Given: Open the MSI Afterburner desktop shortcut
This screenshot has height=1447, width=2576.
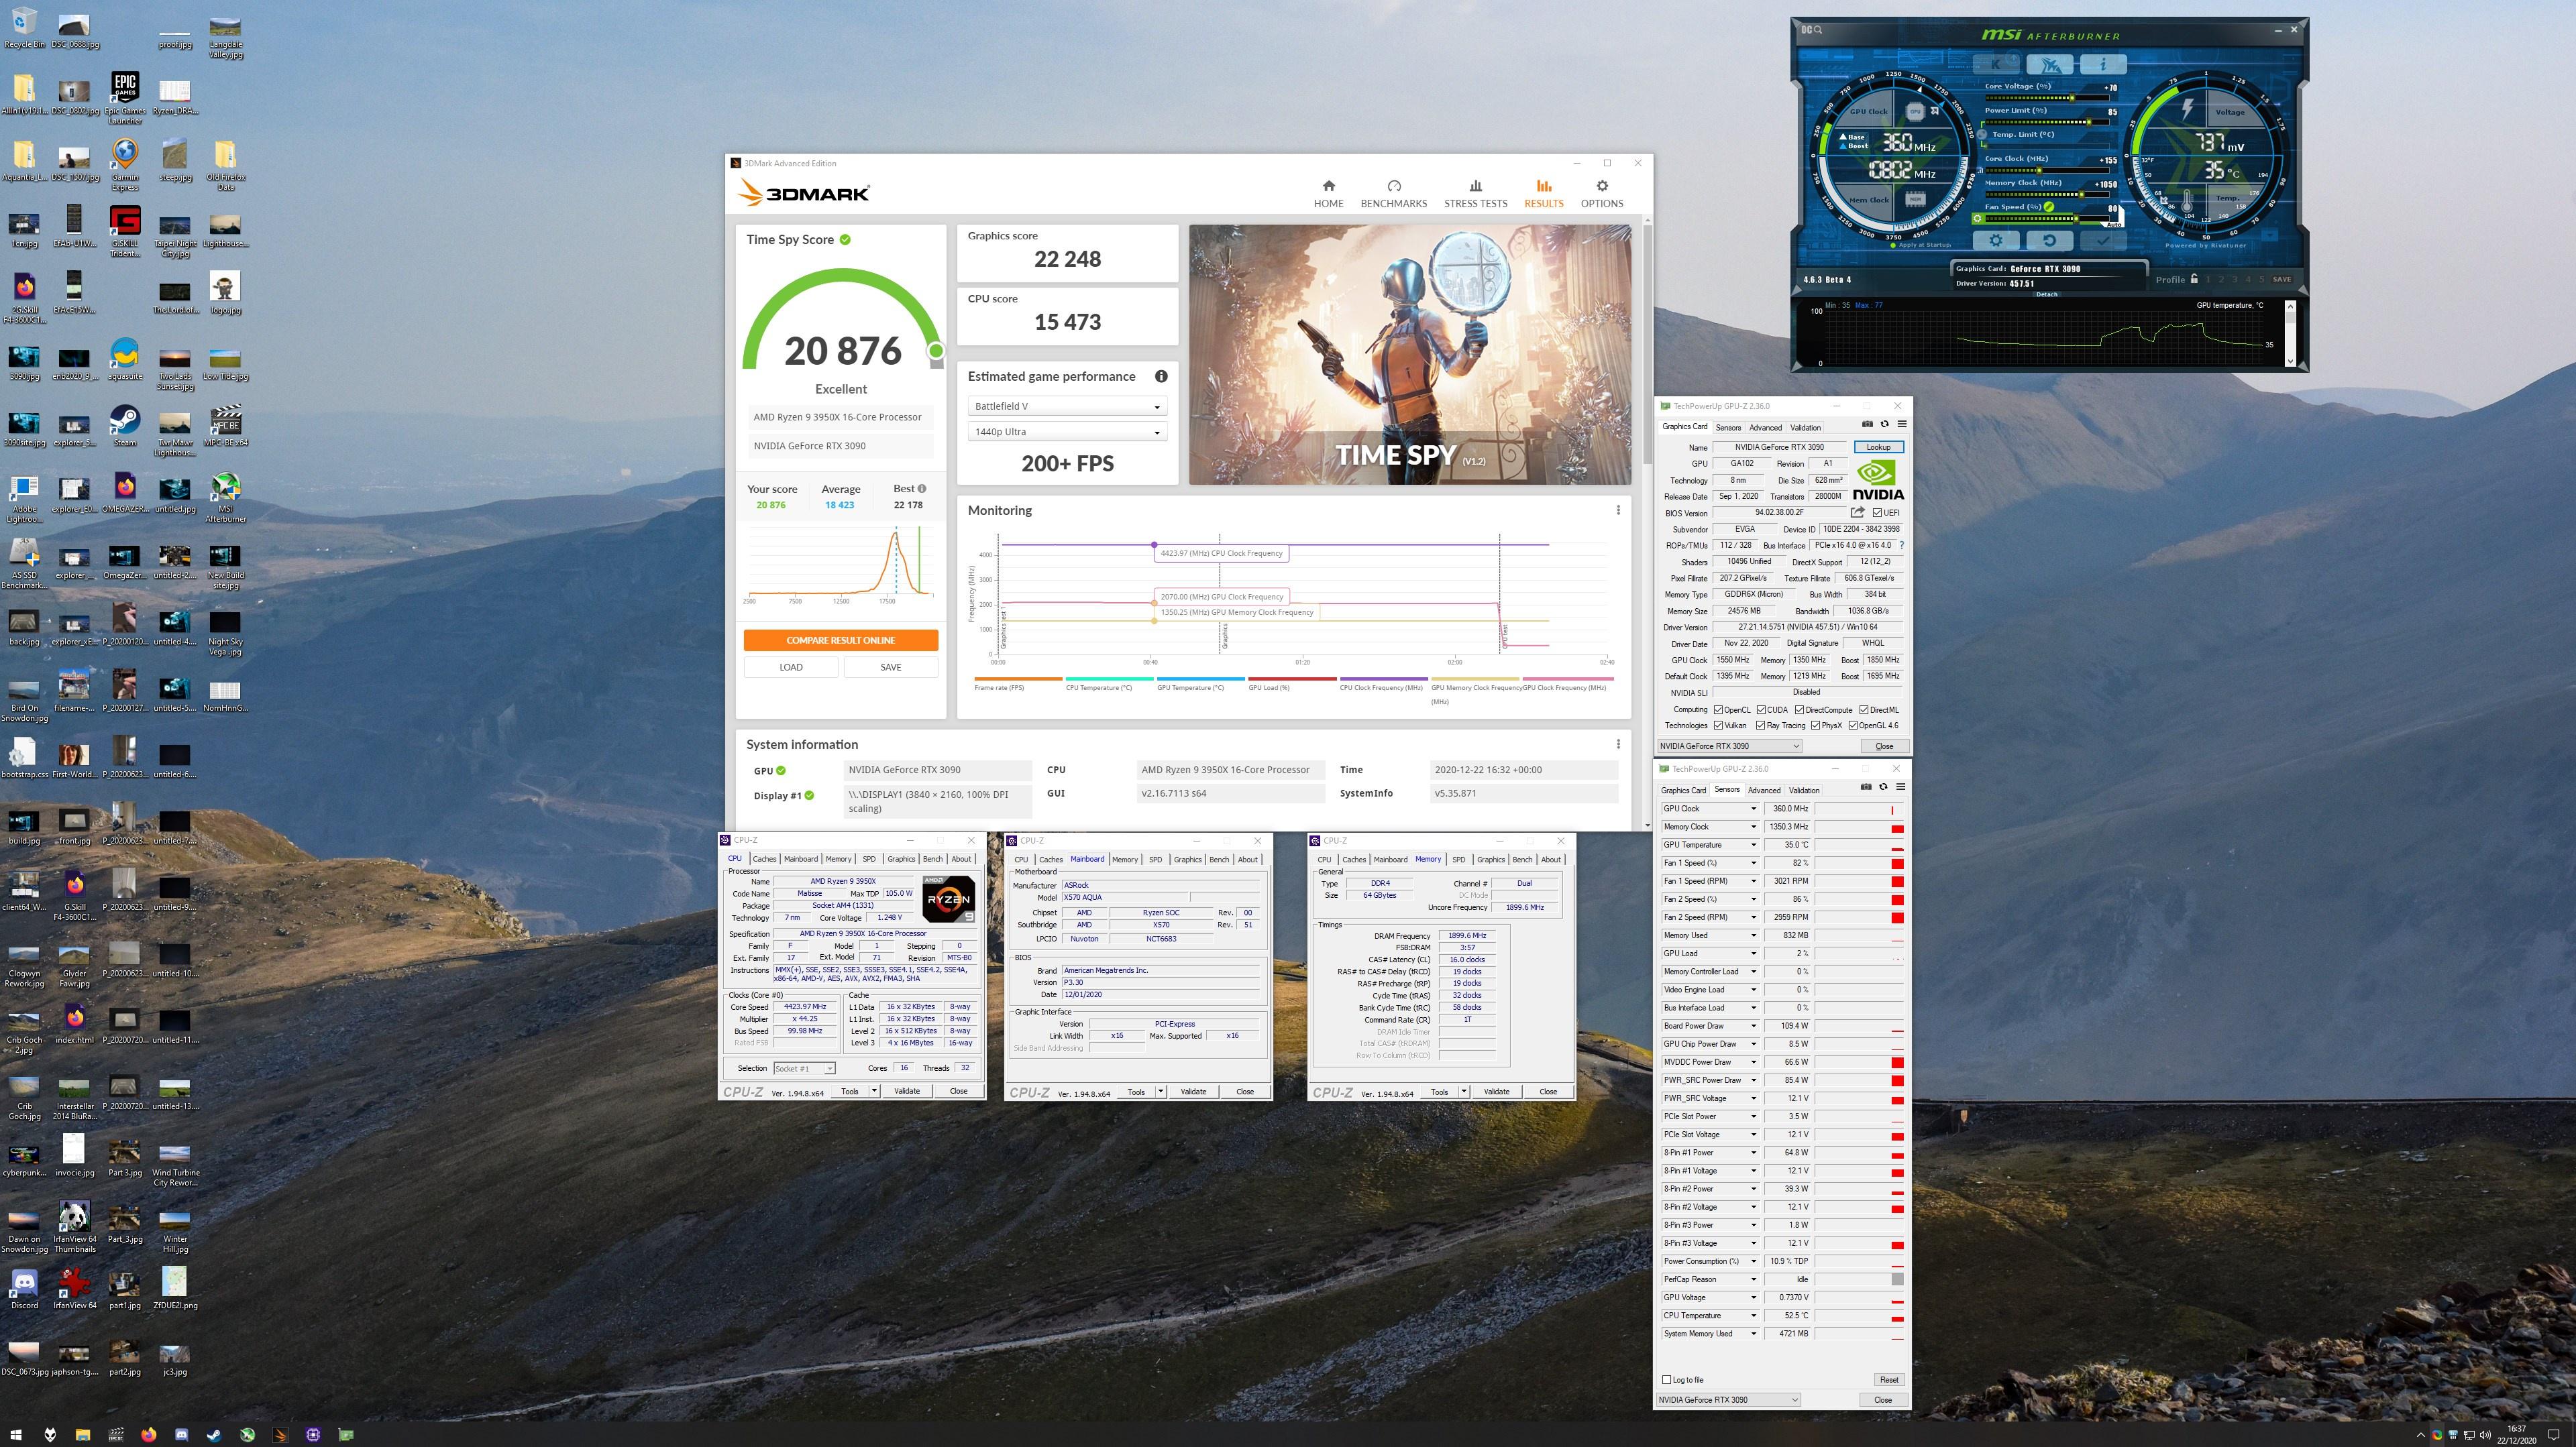Looking at the screenshot, I should coord(225,497).
